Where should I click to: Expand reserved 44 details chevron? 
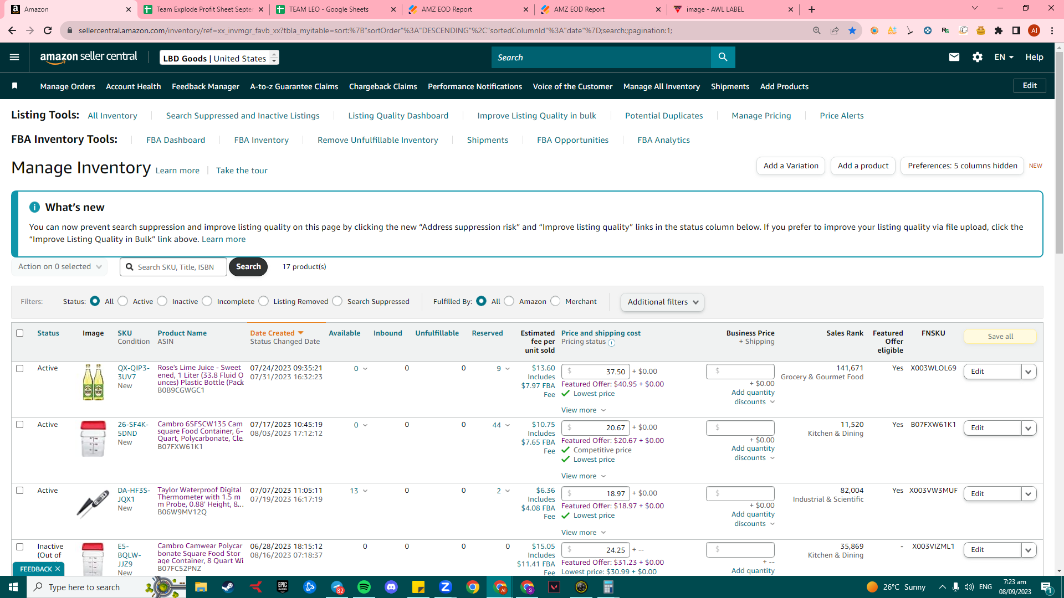[x=508, y=425]
